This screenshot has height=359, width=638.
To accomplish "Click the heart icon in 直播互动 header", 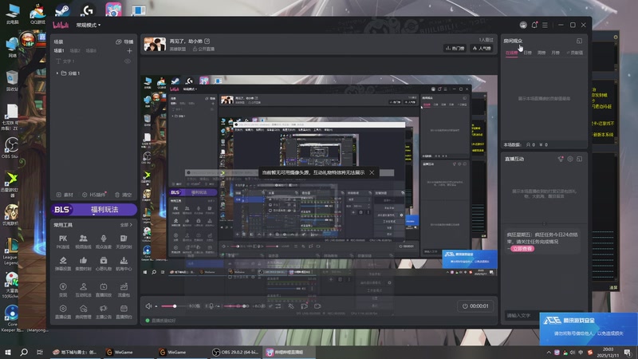I will coord(561,159).
